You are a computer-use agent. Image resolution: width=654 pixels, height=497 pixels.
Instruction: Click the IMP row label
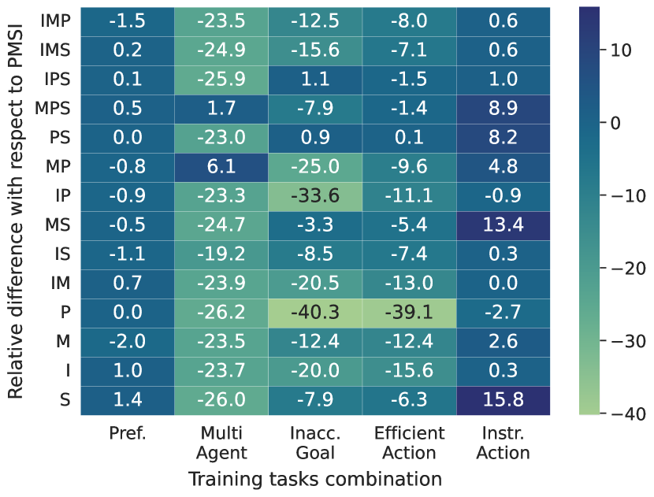(55, 21)
